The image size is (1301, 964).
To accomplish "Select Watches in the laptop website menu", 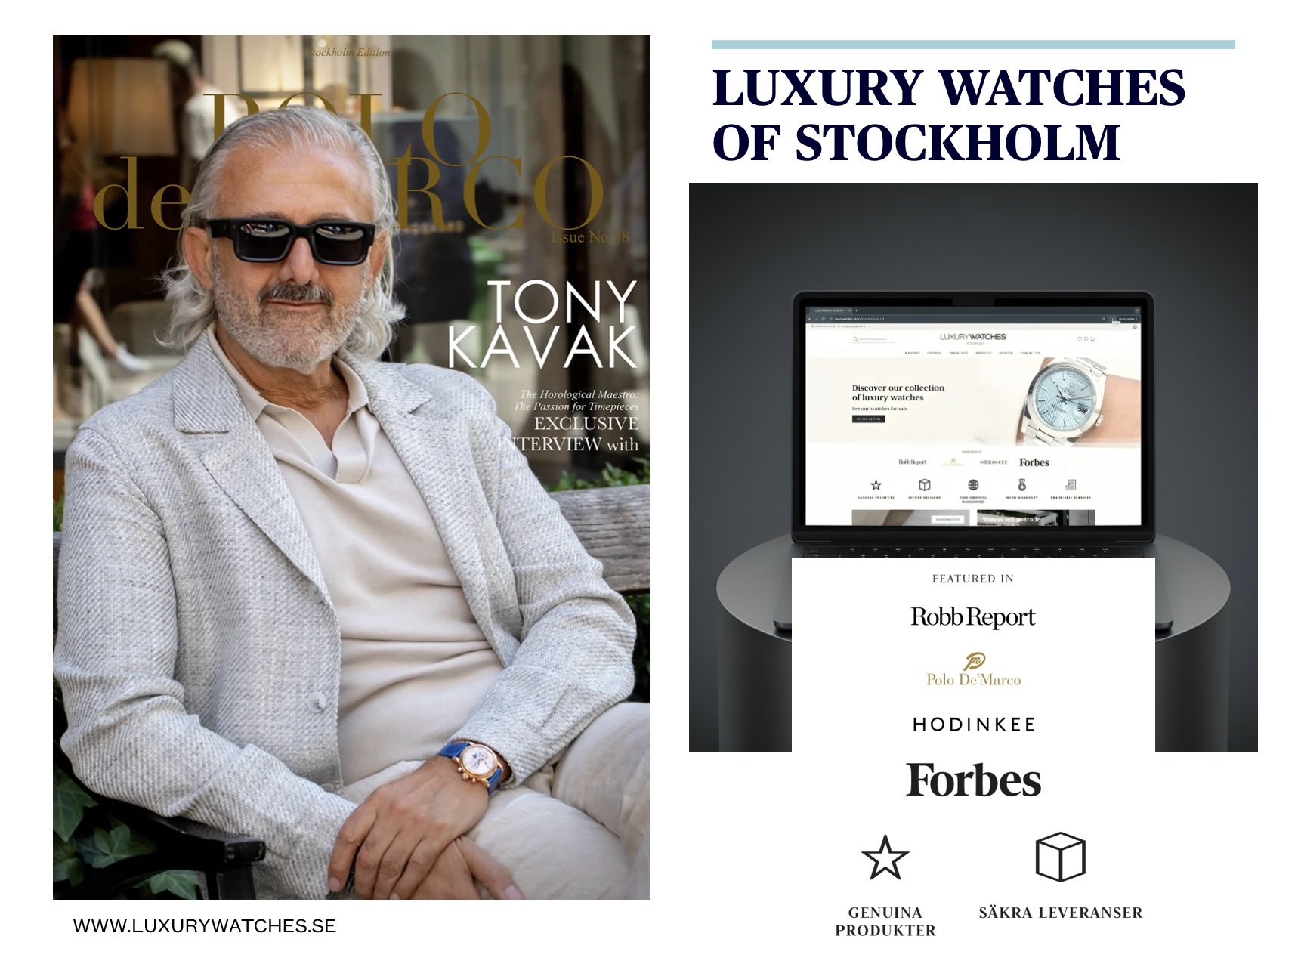I will tap(912, 353).
